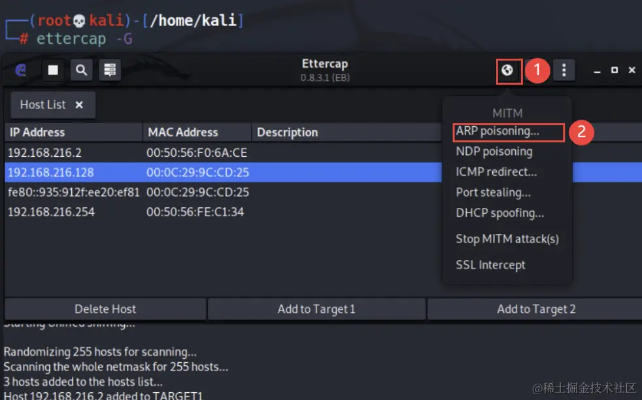Stop sniffing with the square stop icon
Screen dimensions: 642x400
tap(53, 71)
